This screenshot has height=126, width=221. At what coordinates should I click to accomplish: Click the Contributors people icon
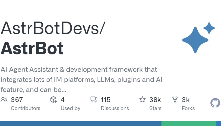[x=4, y=100]
